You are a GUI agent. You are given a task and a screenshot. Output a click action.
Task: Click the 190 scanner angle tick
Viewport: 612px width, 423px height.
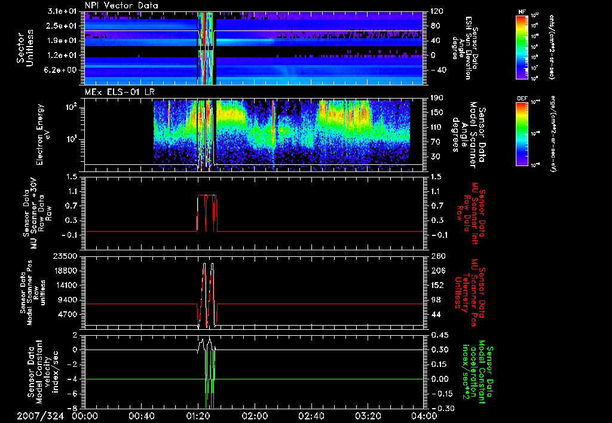point(437,98)
